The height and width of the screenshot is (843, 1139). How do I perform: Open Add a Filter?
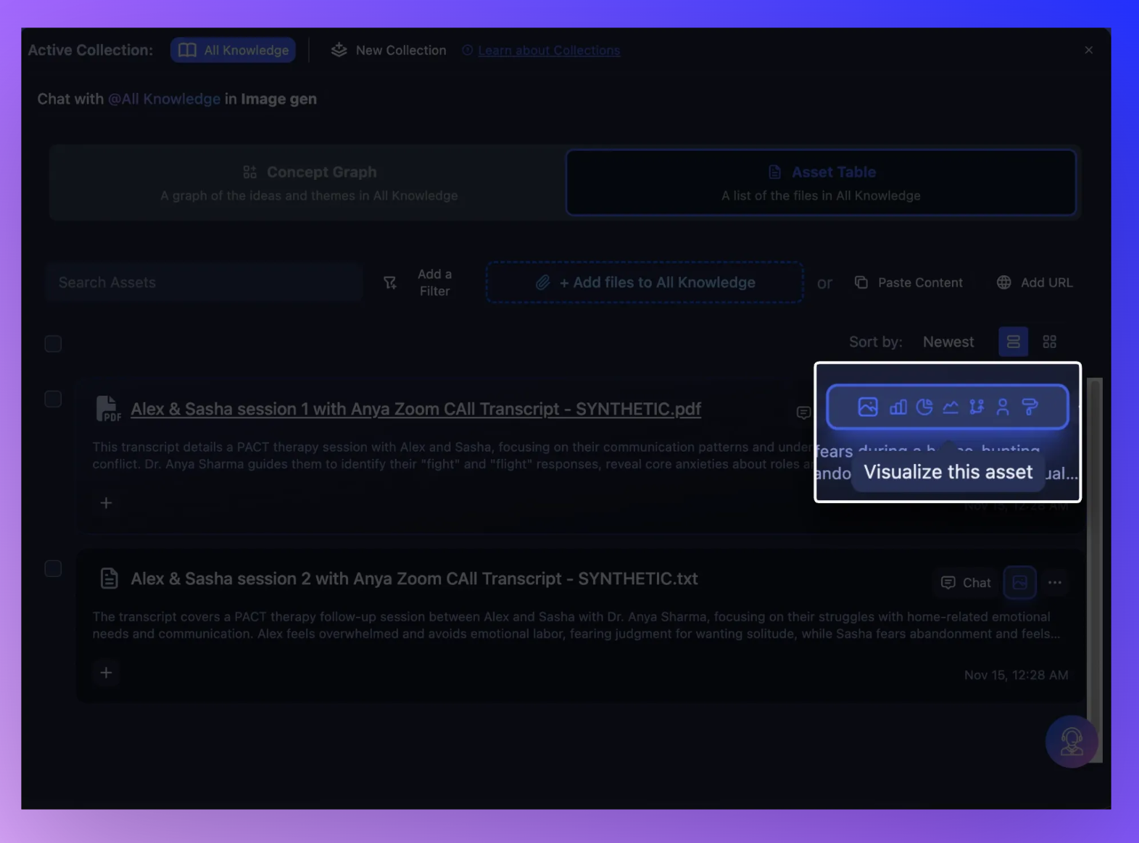tap(418, 283)
